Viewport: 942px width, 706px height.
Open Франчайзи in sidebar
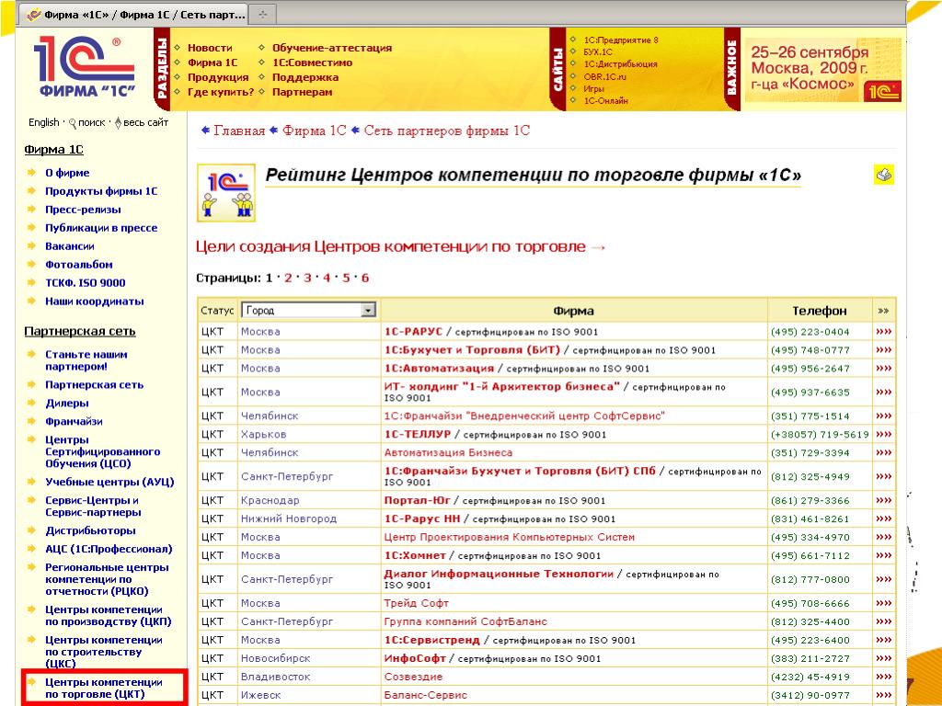tap(74, 421)
